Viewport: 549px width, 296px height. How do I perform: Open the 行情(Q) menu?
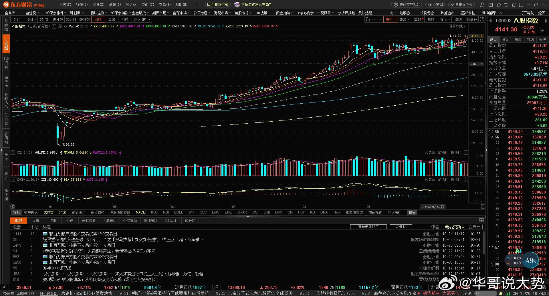point(82,5)
